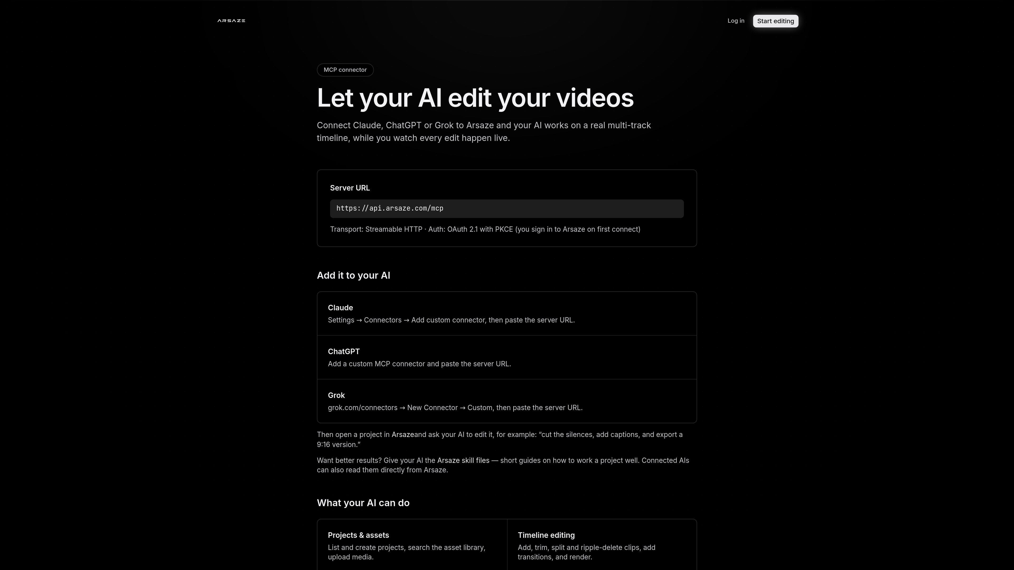
Task: Click the 'What your AI can do' heading
Action: coord(363,503)
